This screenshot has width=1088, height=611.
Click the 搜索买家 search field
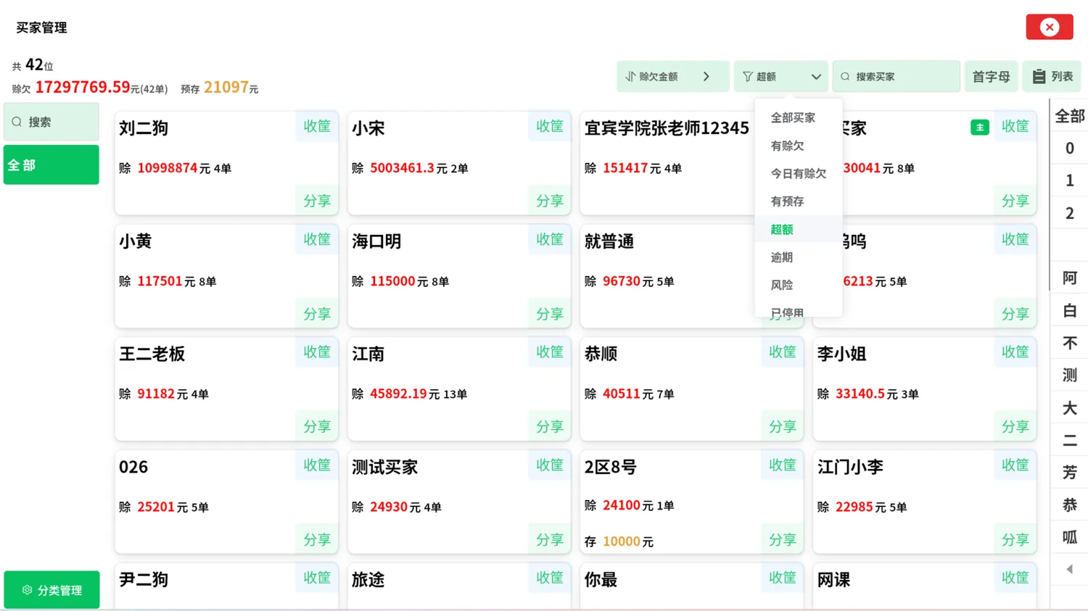[896, 76]
